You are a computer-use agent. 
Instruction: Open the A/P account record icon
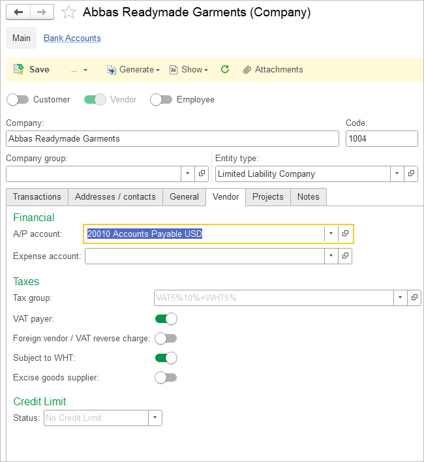(346, 234)
